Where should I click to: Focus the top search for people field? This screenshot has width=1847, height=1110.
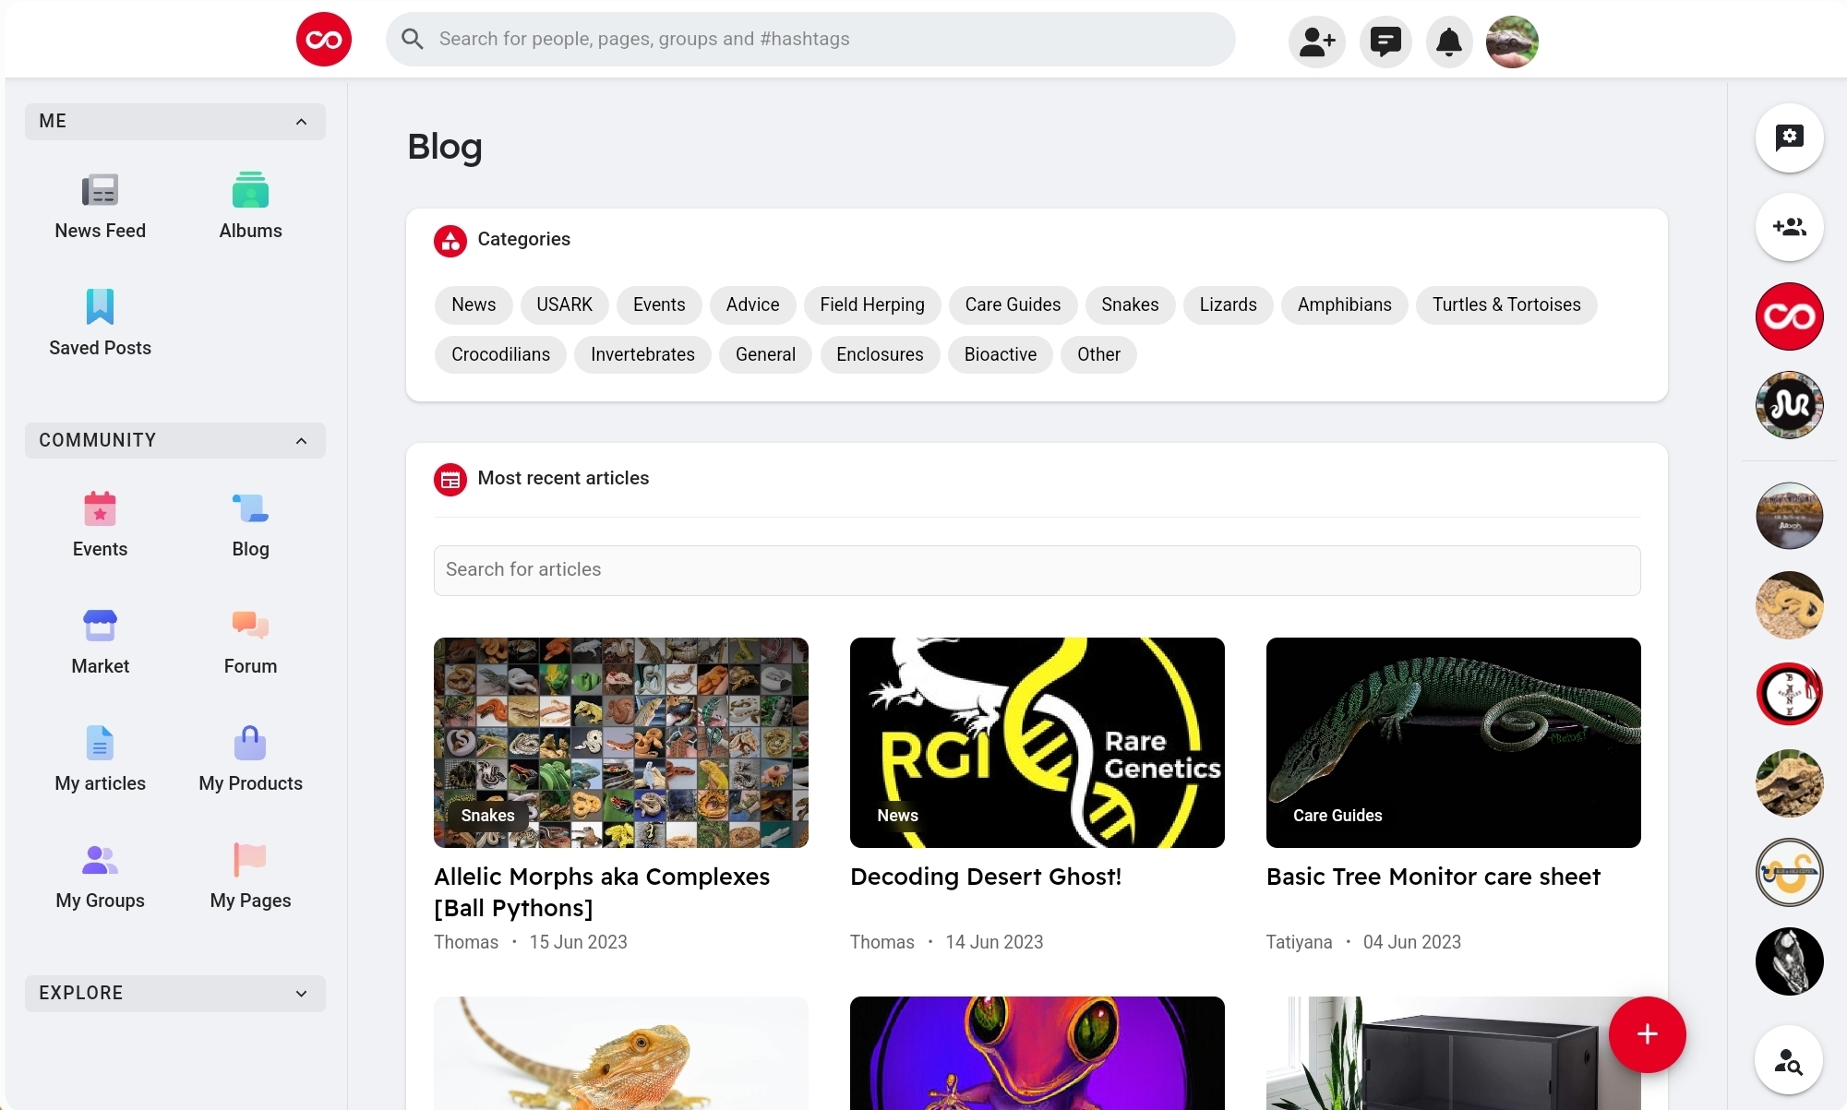(810, 39)
